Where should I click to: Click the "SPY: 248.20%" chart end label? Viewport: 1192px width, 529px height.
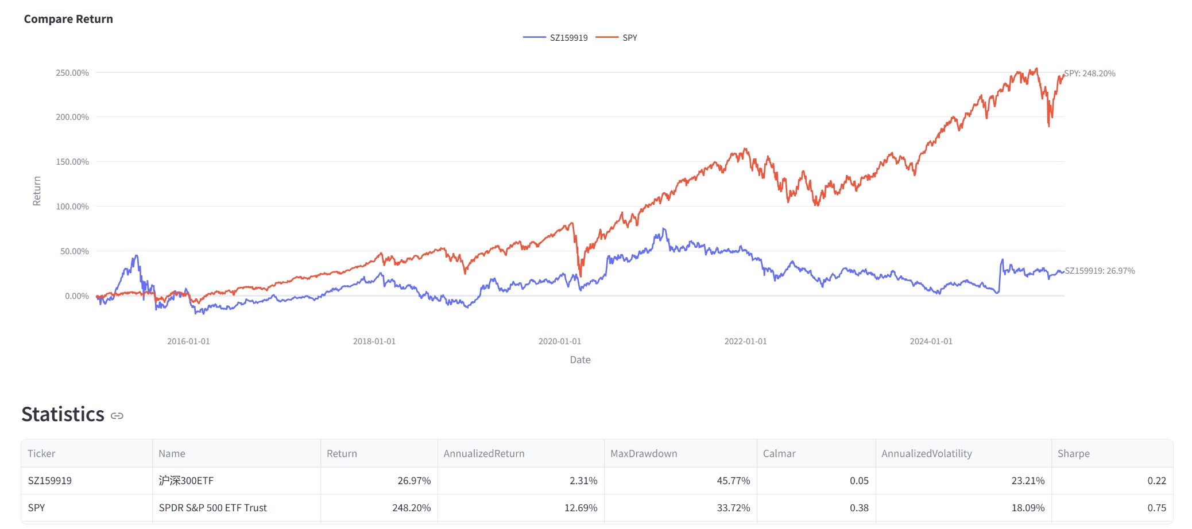click(1089, 73)
